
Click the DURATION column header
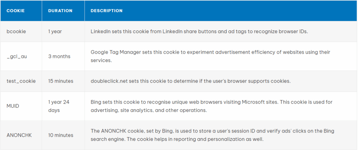[60, 11]
